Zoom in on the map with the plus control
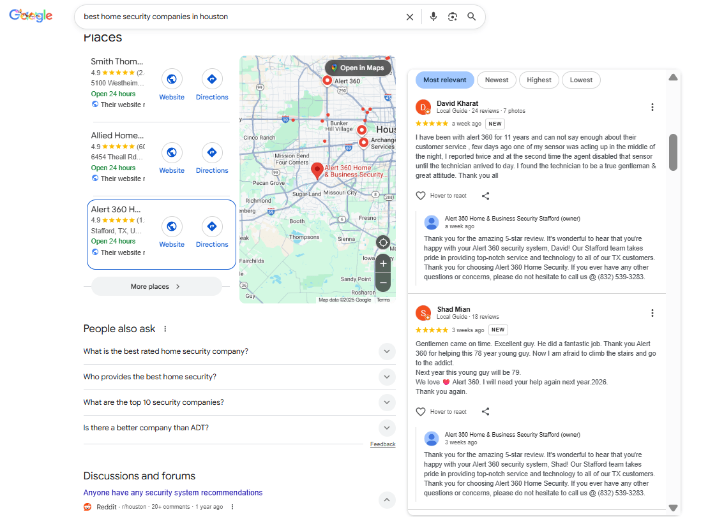Image resolution: width=701 pixels, height=517 pixels. 383,263
